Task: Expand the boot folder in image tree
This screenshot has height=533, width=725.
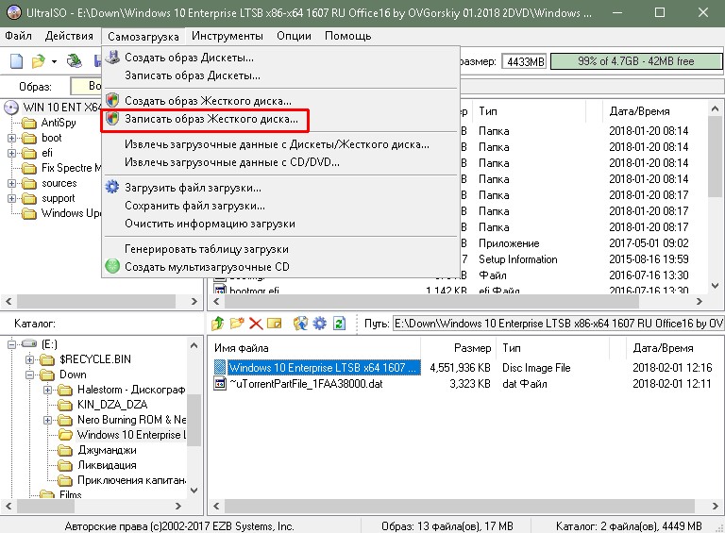Action: click(x=11, y=138)
